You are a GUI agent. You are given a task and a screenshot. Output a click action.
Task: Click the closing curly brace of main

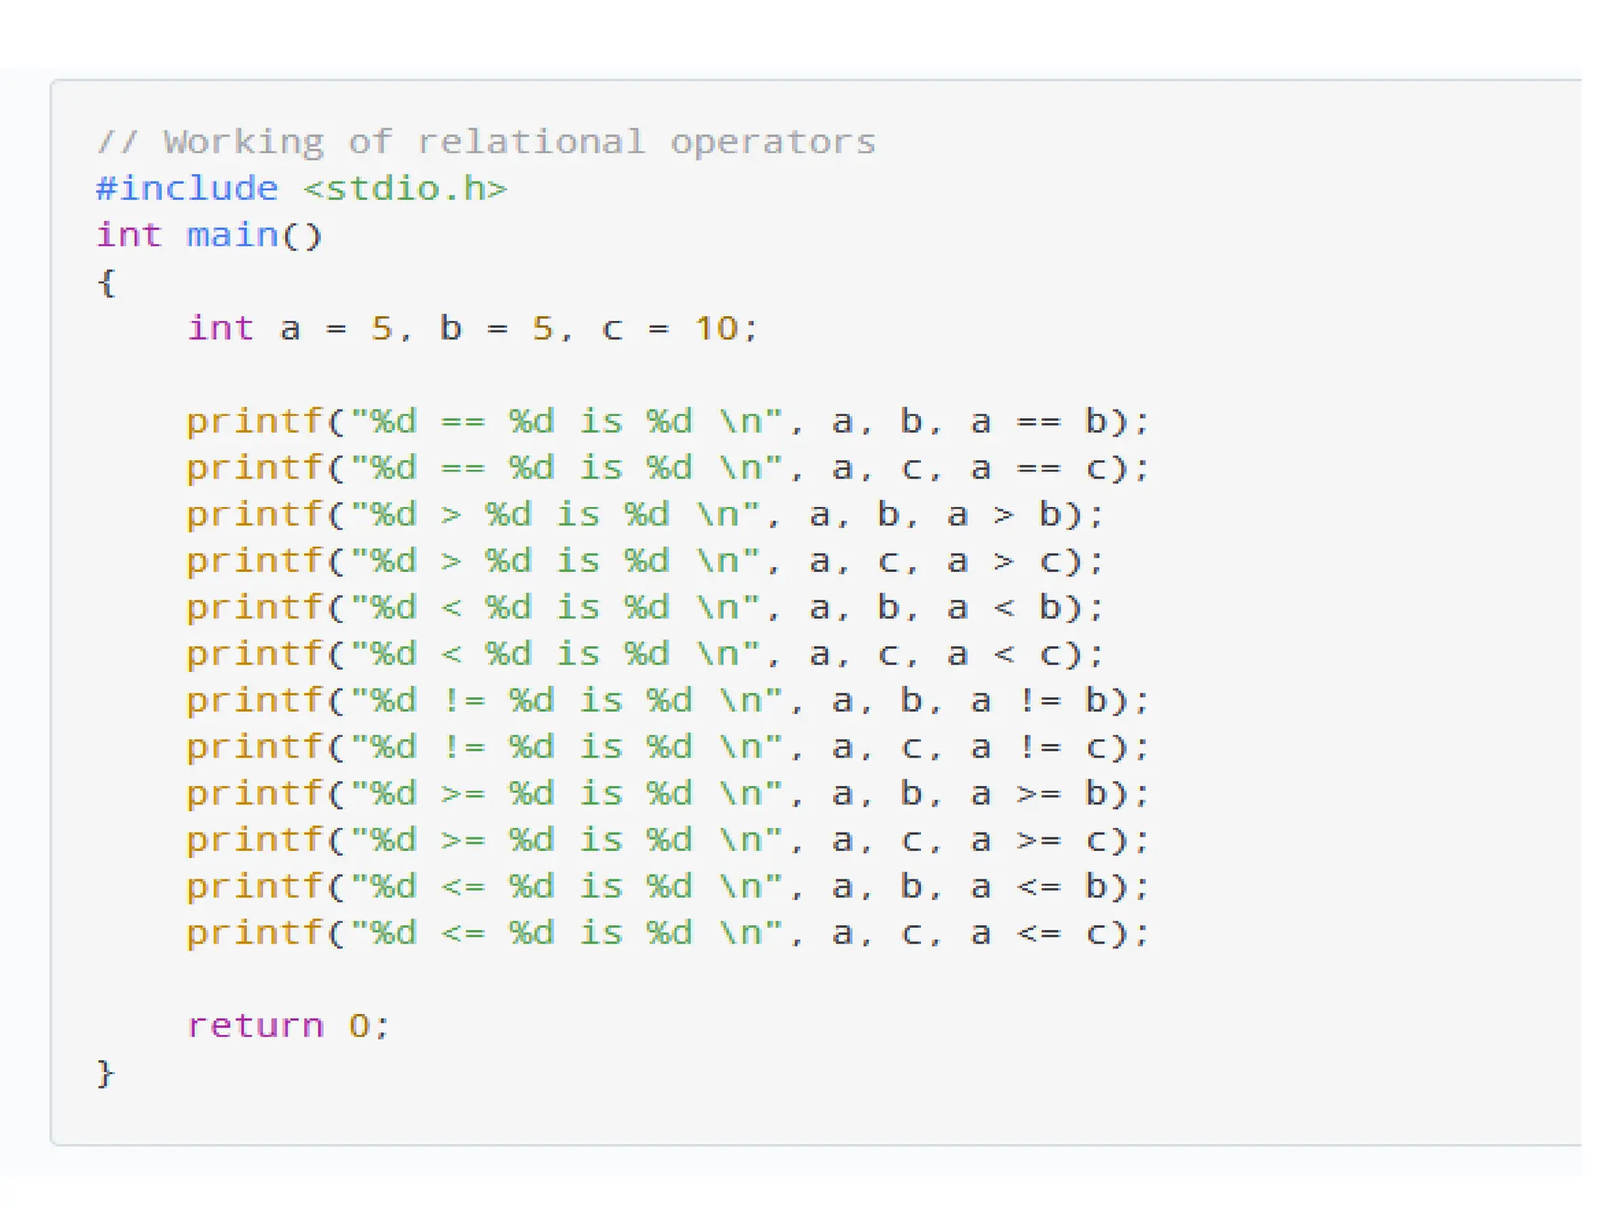(x=105, y=1074)
